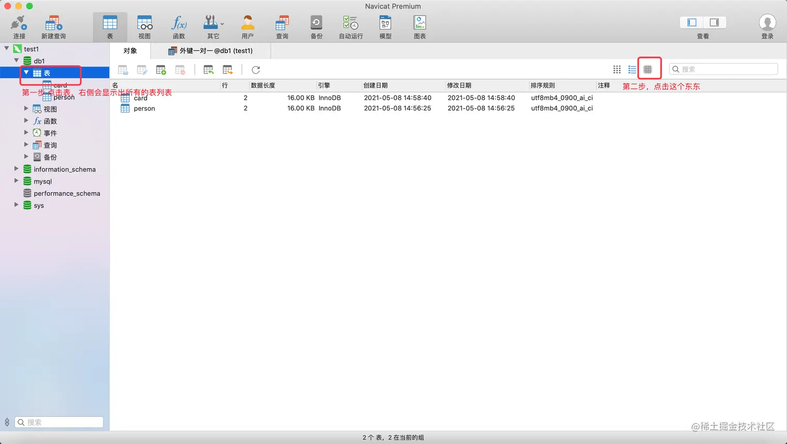Open the 查询 query toolbar icon
The image size is (787, 444).
282,27
